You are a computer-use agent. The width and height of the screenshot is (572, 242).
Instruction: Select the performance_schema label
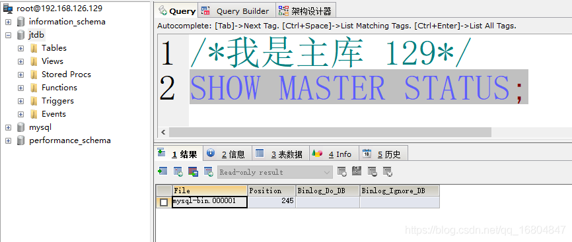point(69,140)
